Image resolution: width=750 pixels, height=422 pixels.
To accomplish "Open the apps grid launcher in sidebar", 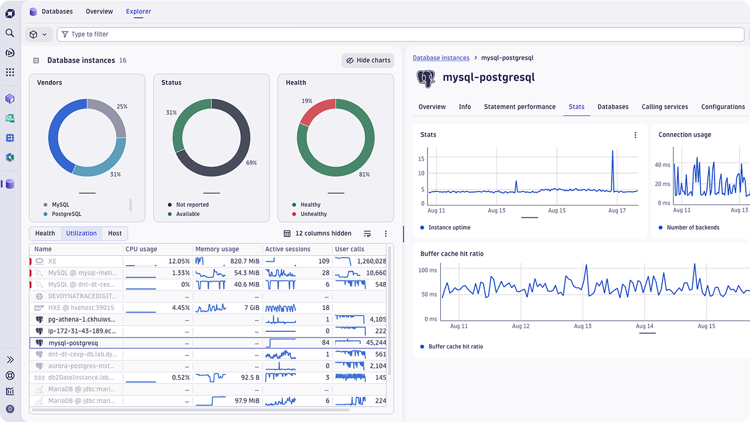I will [x=10, y=72].
